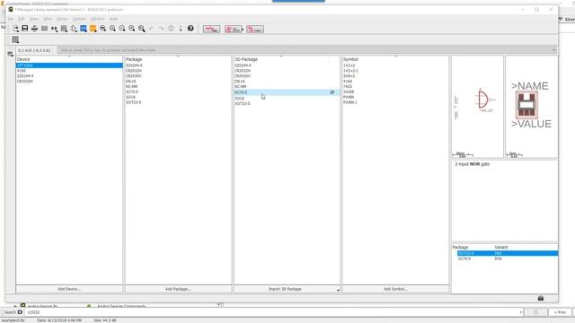Click the cr2032 search field in Control Panel

[x=272, y=312]
